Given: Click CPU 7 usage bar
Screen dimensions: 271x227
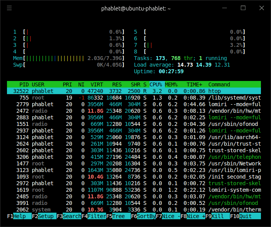Looking at the screenshot, I should pyautogui.click(x=189, y=45).
